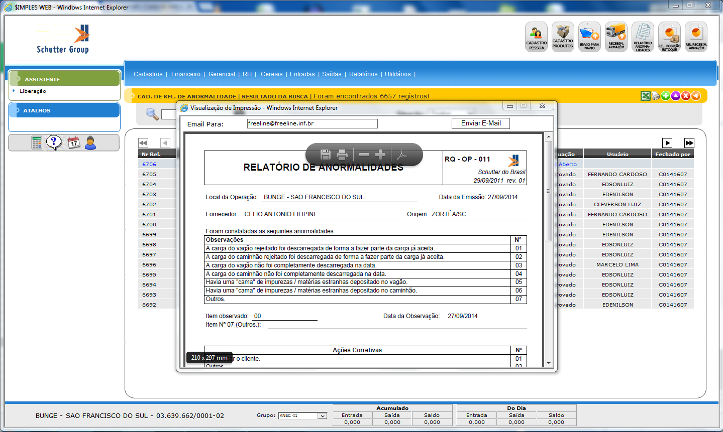Open the Envio Para Navio shortcut
723x432 pixels.
[589, 37]
